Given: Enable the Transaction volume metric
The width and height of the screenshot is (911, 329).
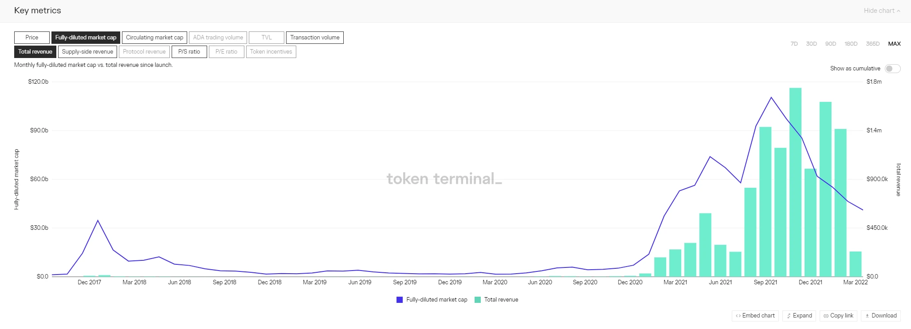Looking at the screenshot, I should click(315, 38).
